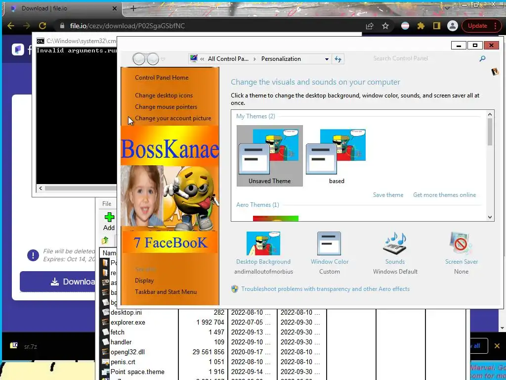The image size is (506, 380).
Task: Click the cmd window title bar icon
Action: coord(41,41)
